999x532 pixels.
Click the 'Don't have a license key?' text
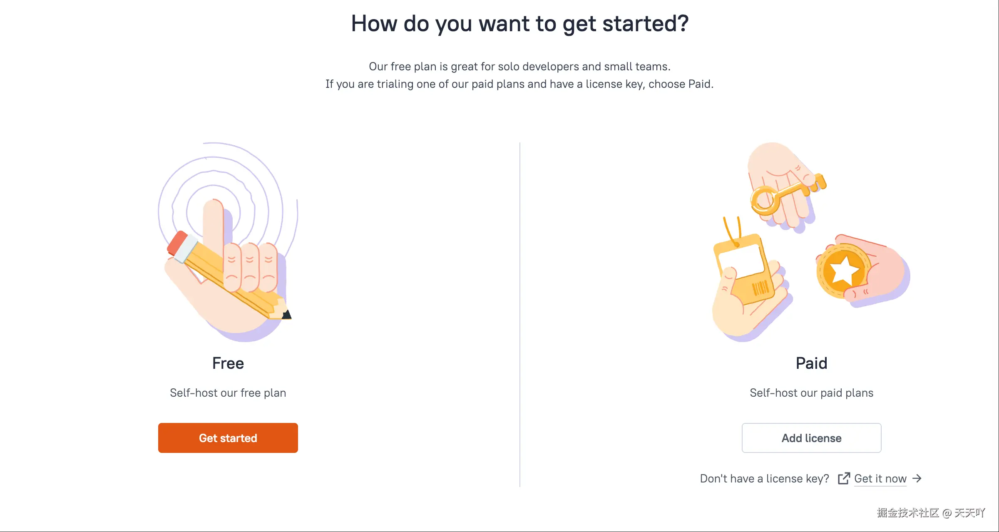tap(764, 479)
